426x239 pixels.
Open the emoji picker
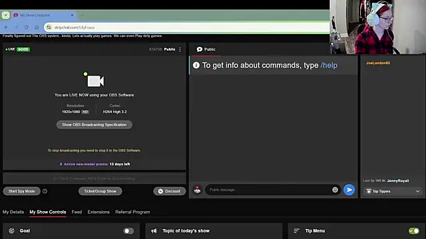[x=335, y=190]
